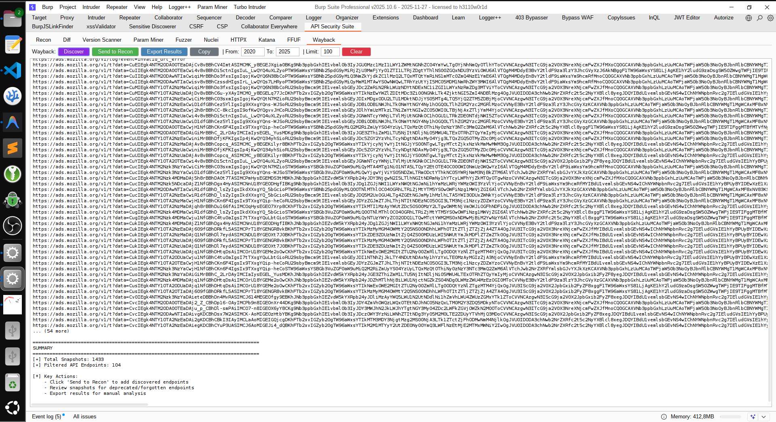The height and width of the screenshot is (422, 776).
Task: Select the Sensitive Discoverer tab
Action: (x=153, y=26)
